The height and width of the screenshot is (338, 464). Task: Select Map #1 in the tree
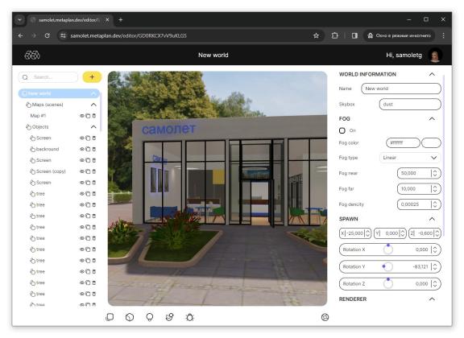coord(38,116)
